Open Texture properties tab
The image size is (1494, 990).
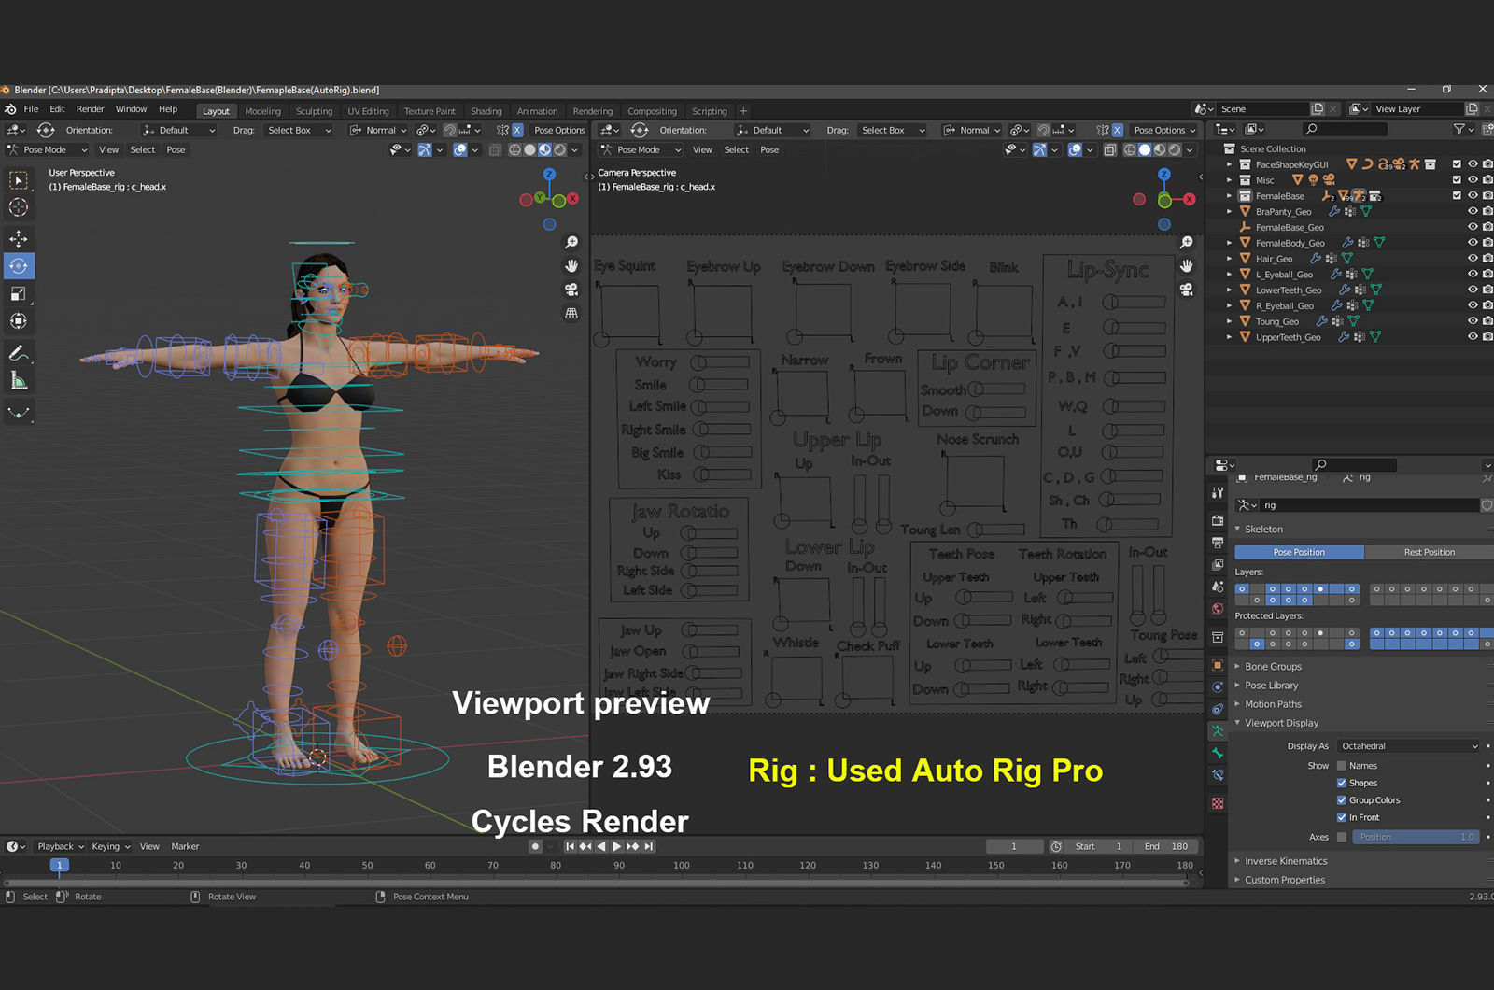(x=1218, y=803)
